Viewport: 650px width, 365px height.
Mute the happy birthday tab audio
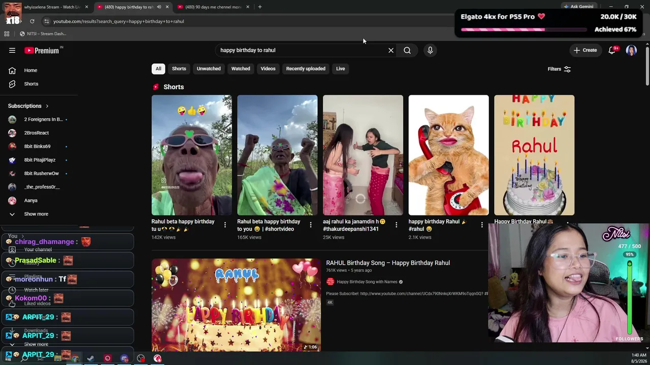coord(159,7)
